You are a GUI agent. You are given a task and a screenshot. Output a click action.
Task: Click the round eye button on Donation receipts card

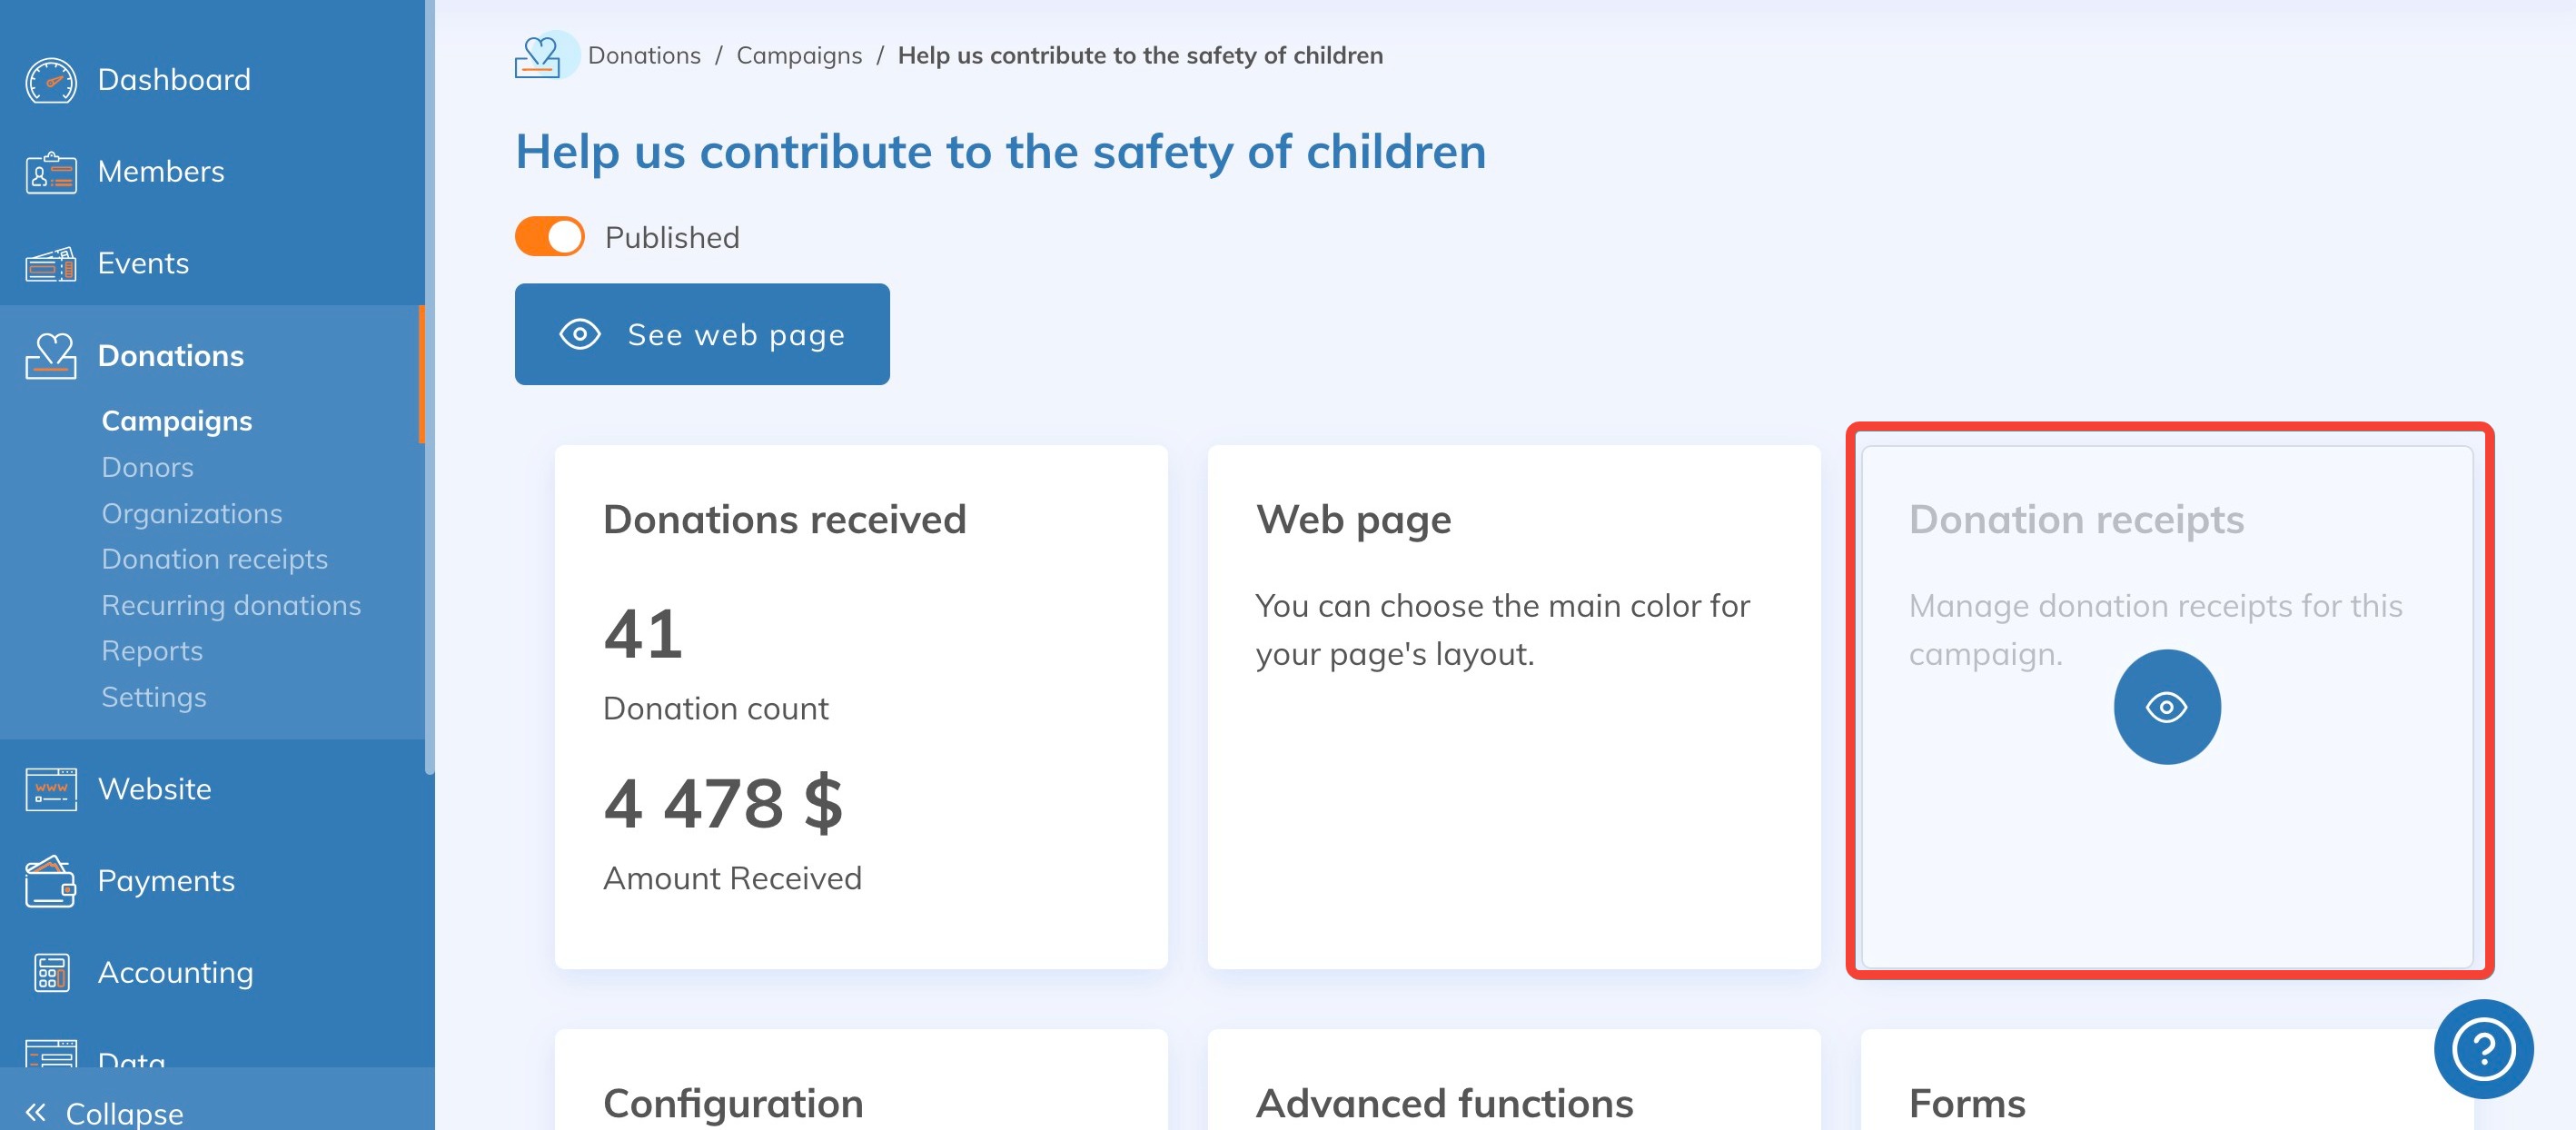coord(2166,707)
